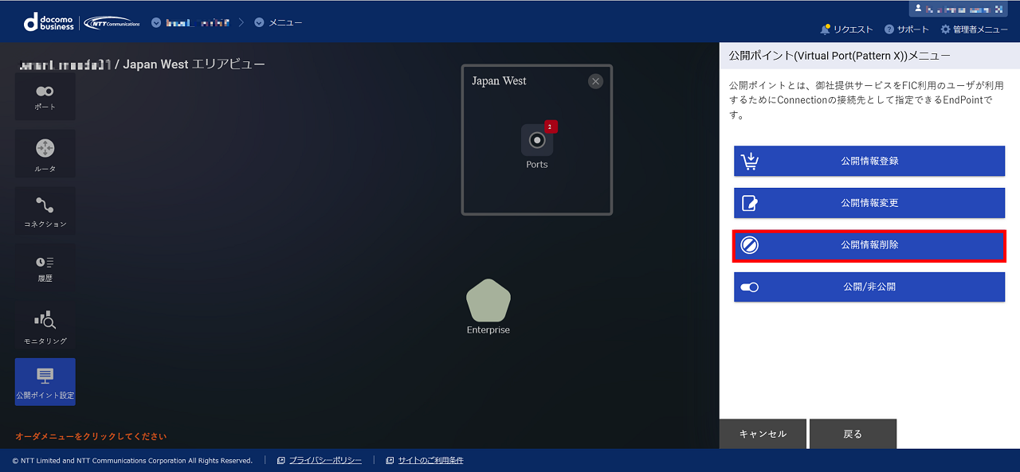Open the コネクション sidebar panel
Image resolution: width=1020 pixels, height=472 pixels.
[x=45, y=212]
